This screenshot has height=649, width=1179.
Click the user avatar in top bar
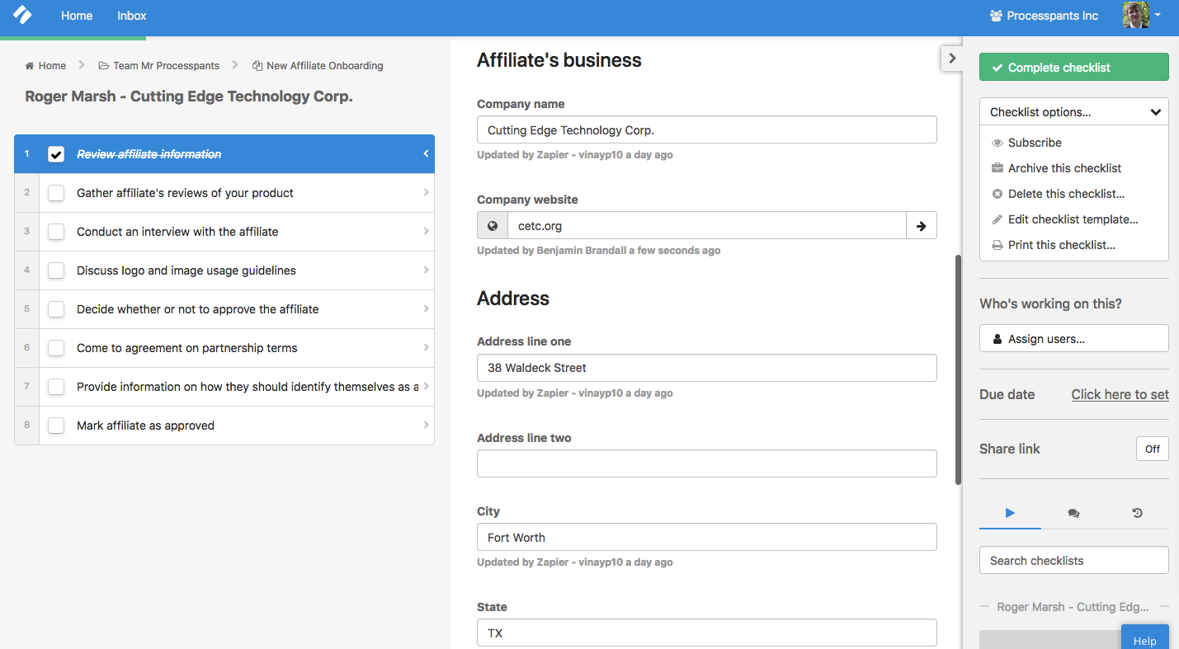pos(1136,15)
